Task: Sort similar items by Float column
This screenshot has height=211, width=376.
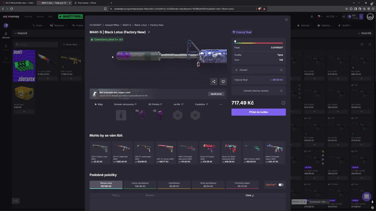Action: click(116, 195)
